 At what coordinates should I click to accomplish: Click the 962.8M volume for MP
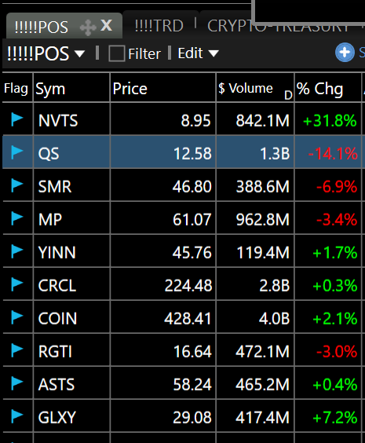(x=262, y=220)
